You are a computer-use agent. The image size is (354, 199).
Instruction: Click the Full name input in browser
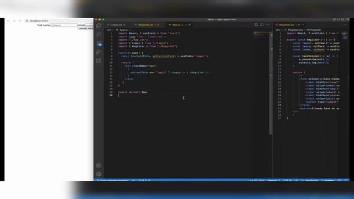(x=64, y=25)
